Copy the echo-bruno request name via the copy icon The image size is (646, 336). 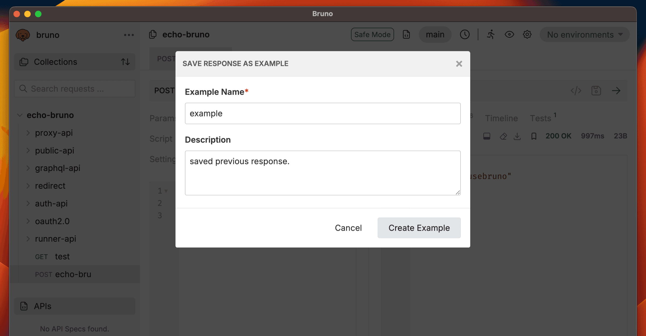153,34
